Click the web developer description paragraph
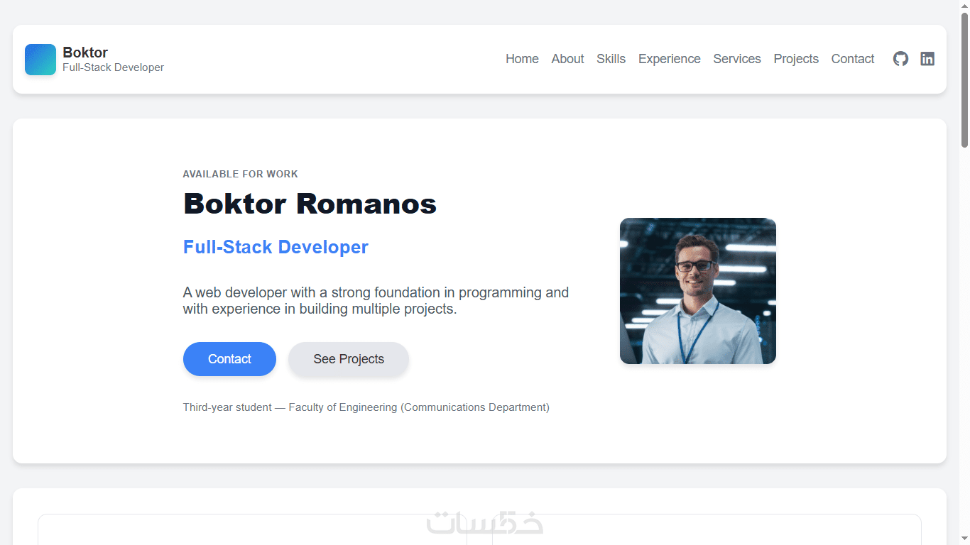The image size is (970, 545). [x=376, y=301]
